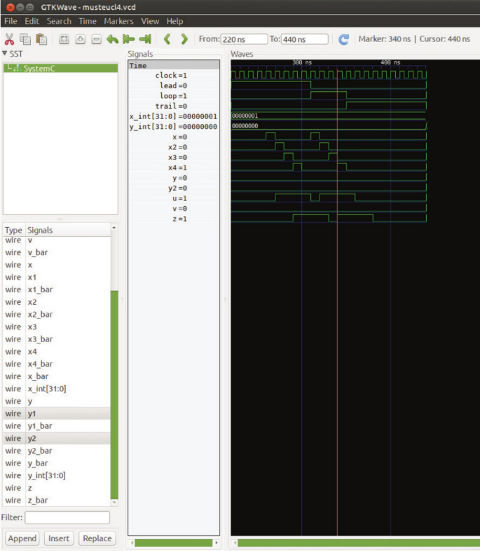The height and width of the screenshot is (551, 480).
Task: Click the Paste clipboard icon
Action: [x=41, y=39]
